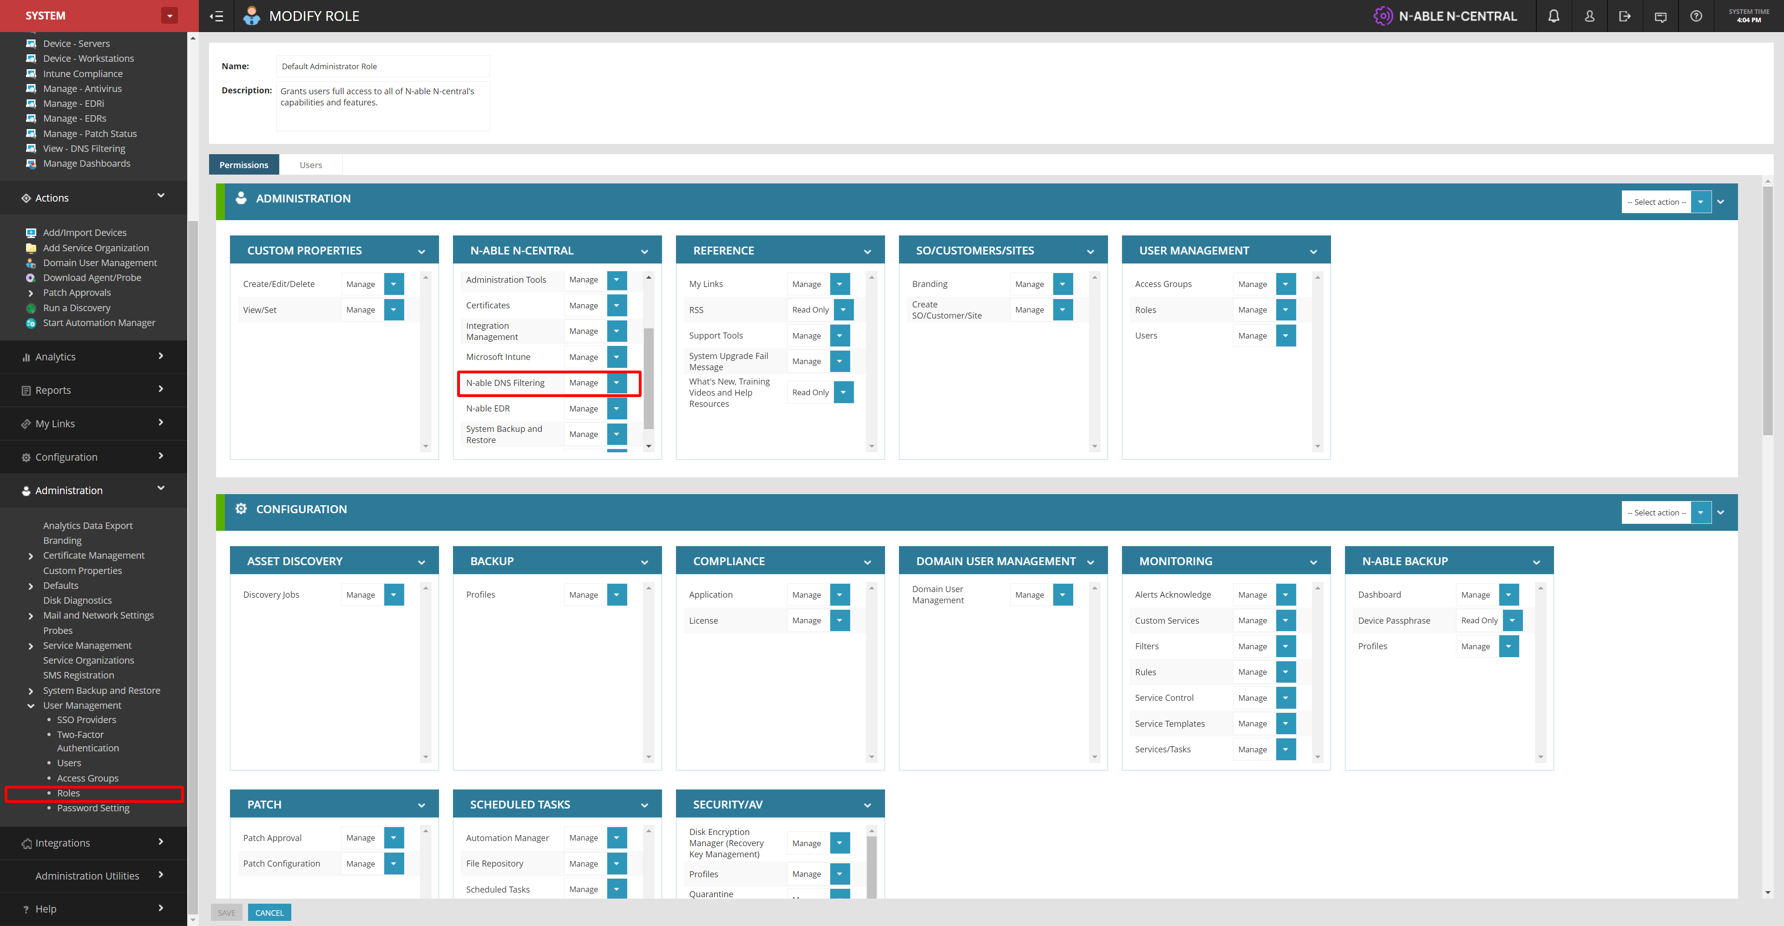Viewport: 1784px width, 926px height.
Task: Open Administration Select action dropdown
Action: (x=1700, y=202)
